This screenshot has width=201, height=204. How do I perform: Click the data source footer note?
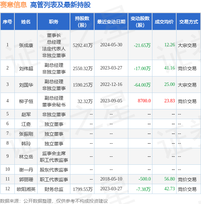pyautogui.click(x=54, y=201)
